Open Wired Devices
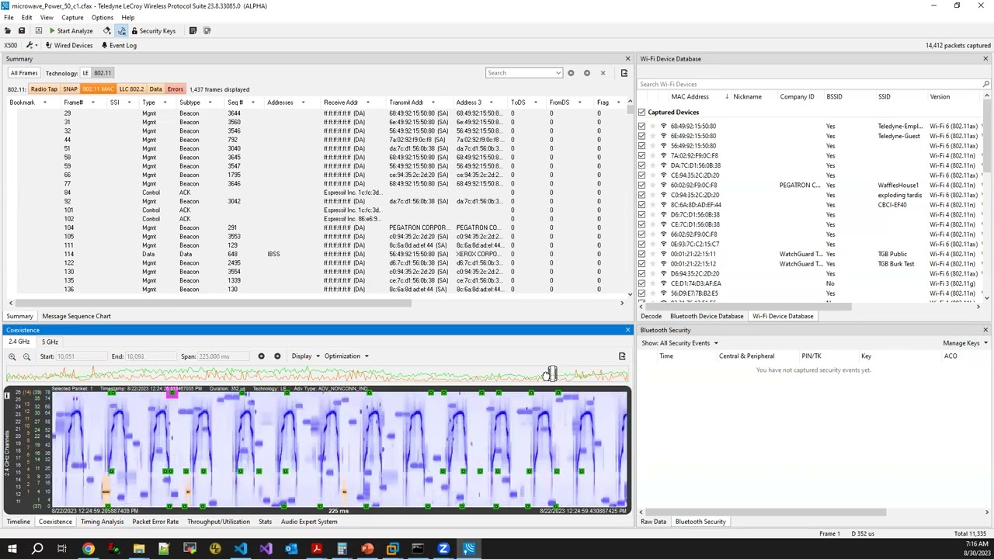The width and height of the screenshot is (994, 559). coord(68,46)
